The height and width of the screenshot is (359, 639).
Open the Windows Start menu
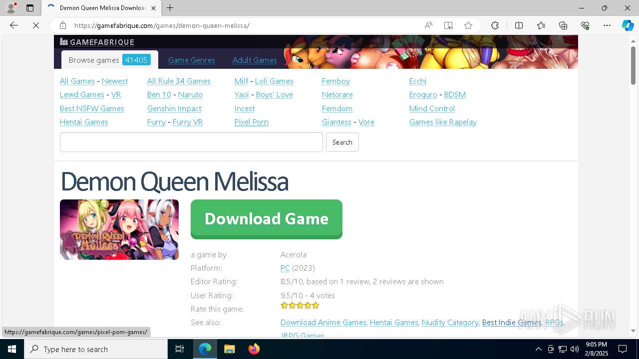coord(12,349)
